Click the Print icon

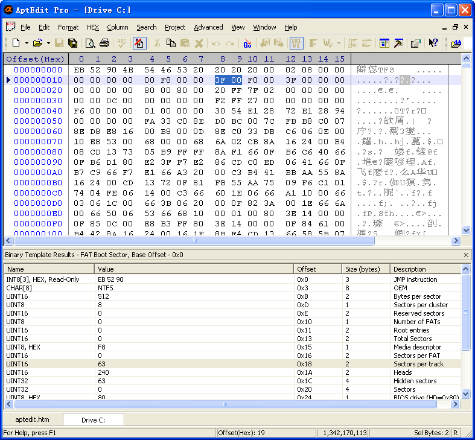coord(104,43)
